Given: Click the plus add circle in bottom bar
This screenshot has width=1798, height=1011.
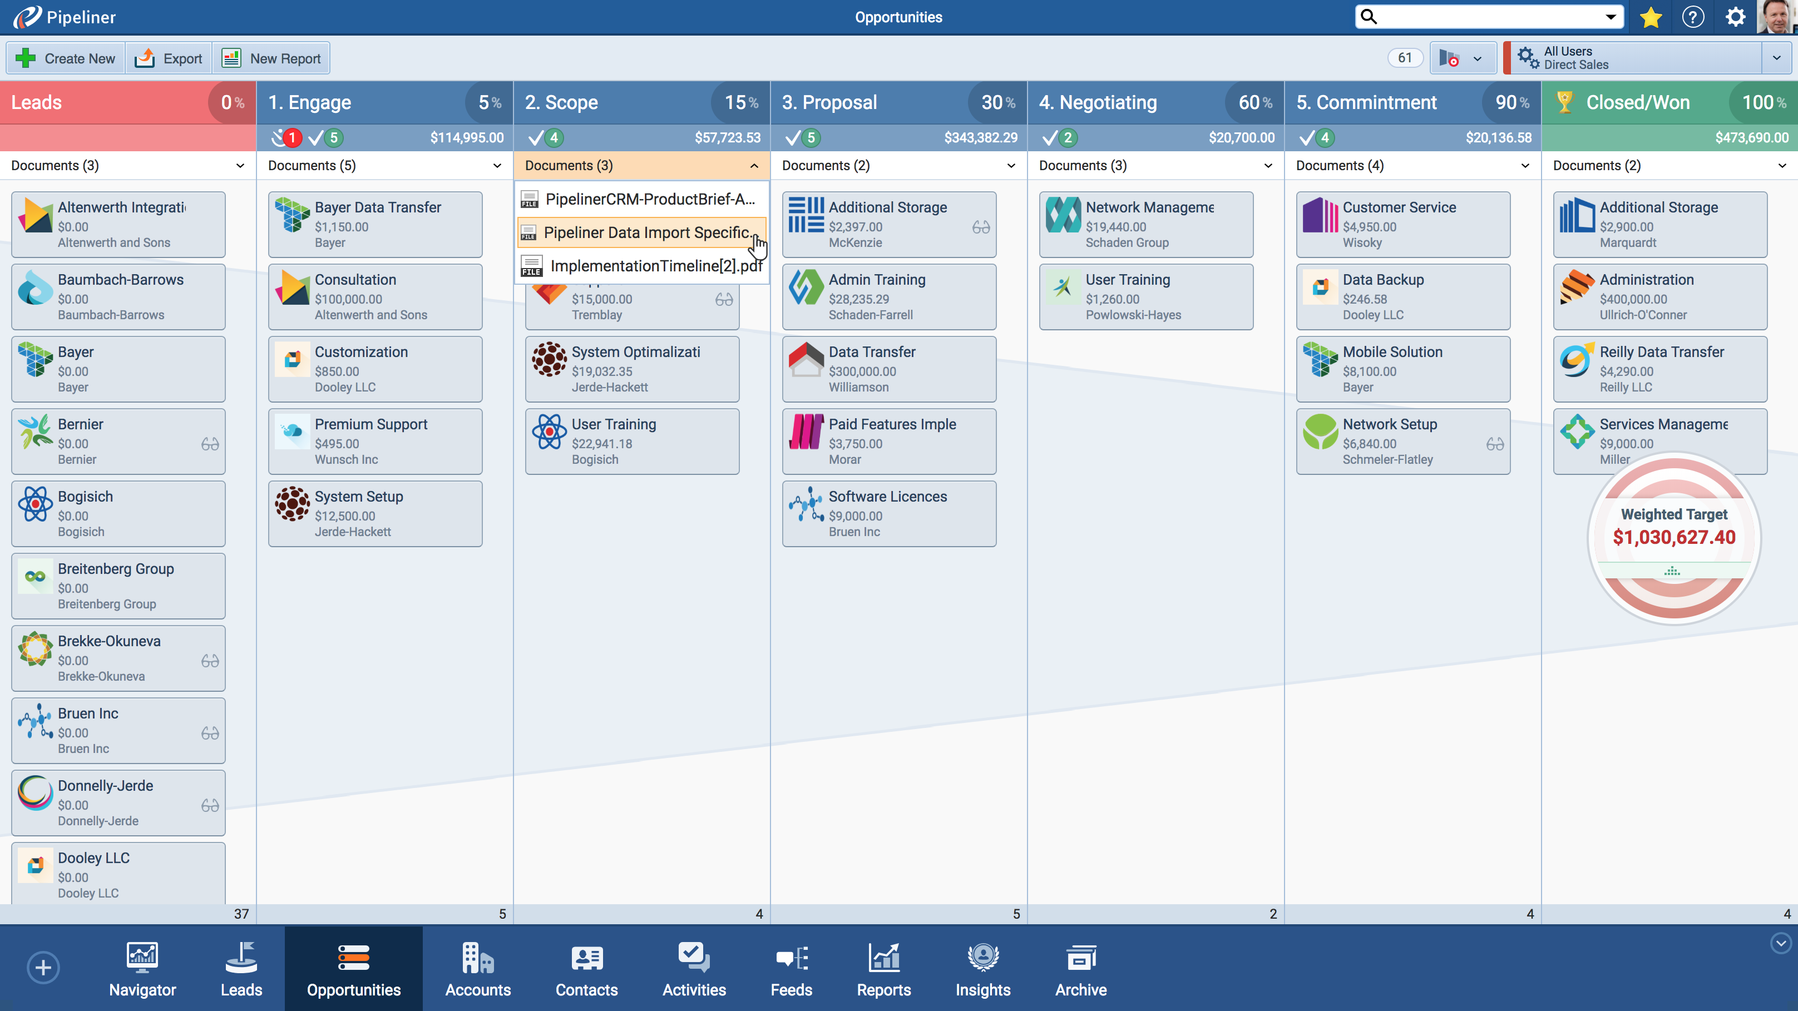Looking at the screenshot, I should tap(43, 968).
